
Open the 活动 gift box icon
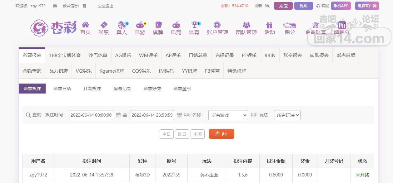269,25
